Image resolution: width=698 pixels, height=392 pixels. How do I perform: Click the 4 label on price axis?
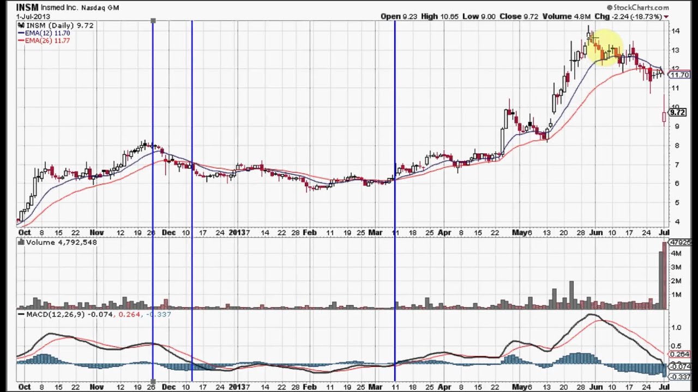pos(677,222)
